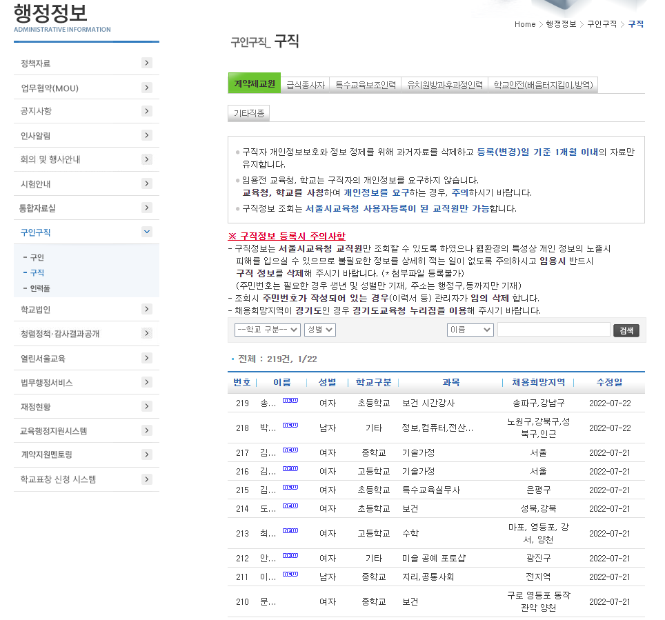Click the NEW icon on posting 219

click(291, 400)
